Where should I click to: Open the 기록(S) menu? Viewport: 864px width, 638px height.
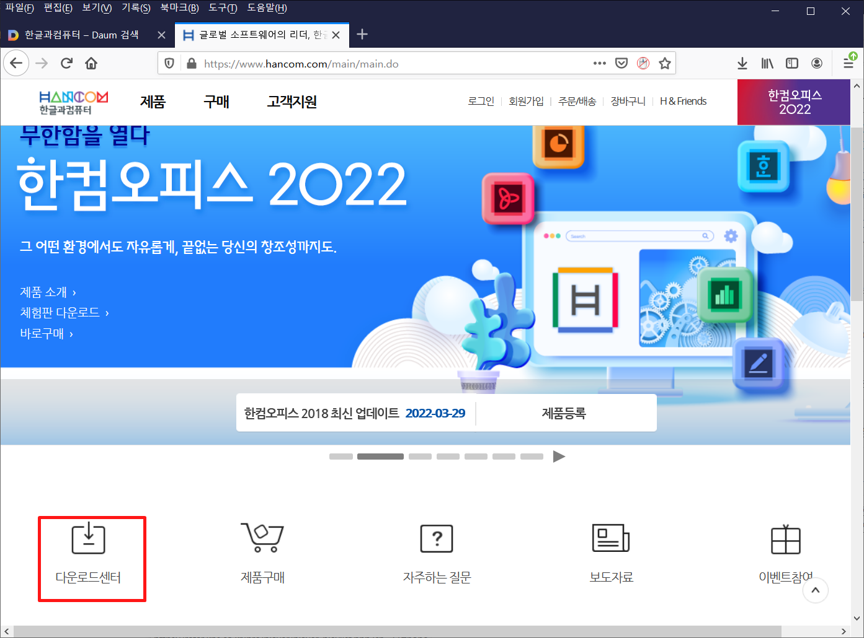click(136, 8)
